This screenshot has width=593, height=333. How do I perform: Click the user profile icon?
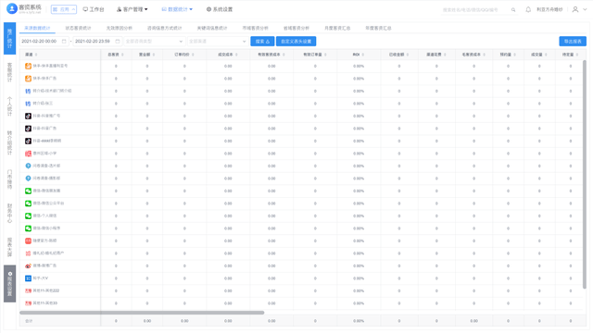pyautogui.click(x=575, y=9)
